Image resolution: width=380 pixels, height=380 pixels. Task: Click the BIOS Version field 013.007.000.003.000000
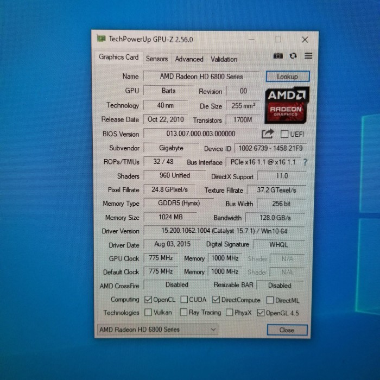tap(201, 134)
